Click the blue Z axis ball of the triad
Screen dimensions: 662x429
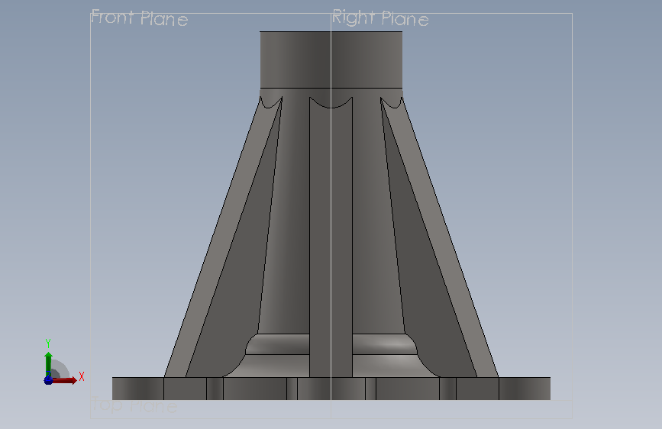point(48,380)
